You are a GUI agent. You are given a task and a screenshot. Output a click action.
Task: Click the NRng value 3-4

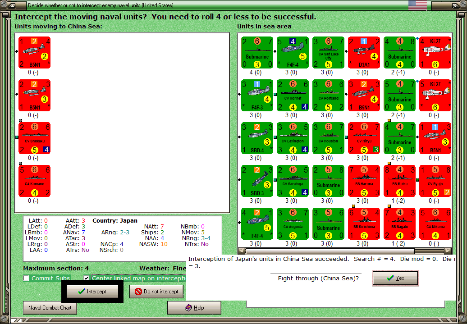206,238
